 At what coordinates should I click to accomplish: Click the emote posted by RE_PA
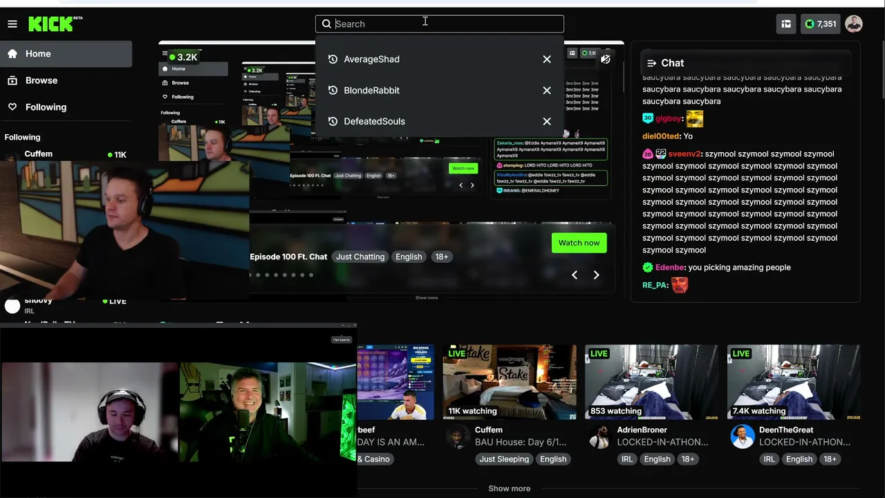[680, 285]
